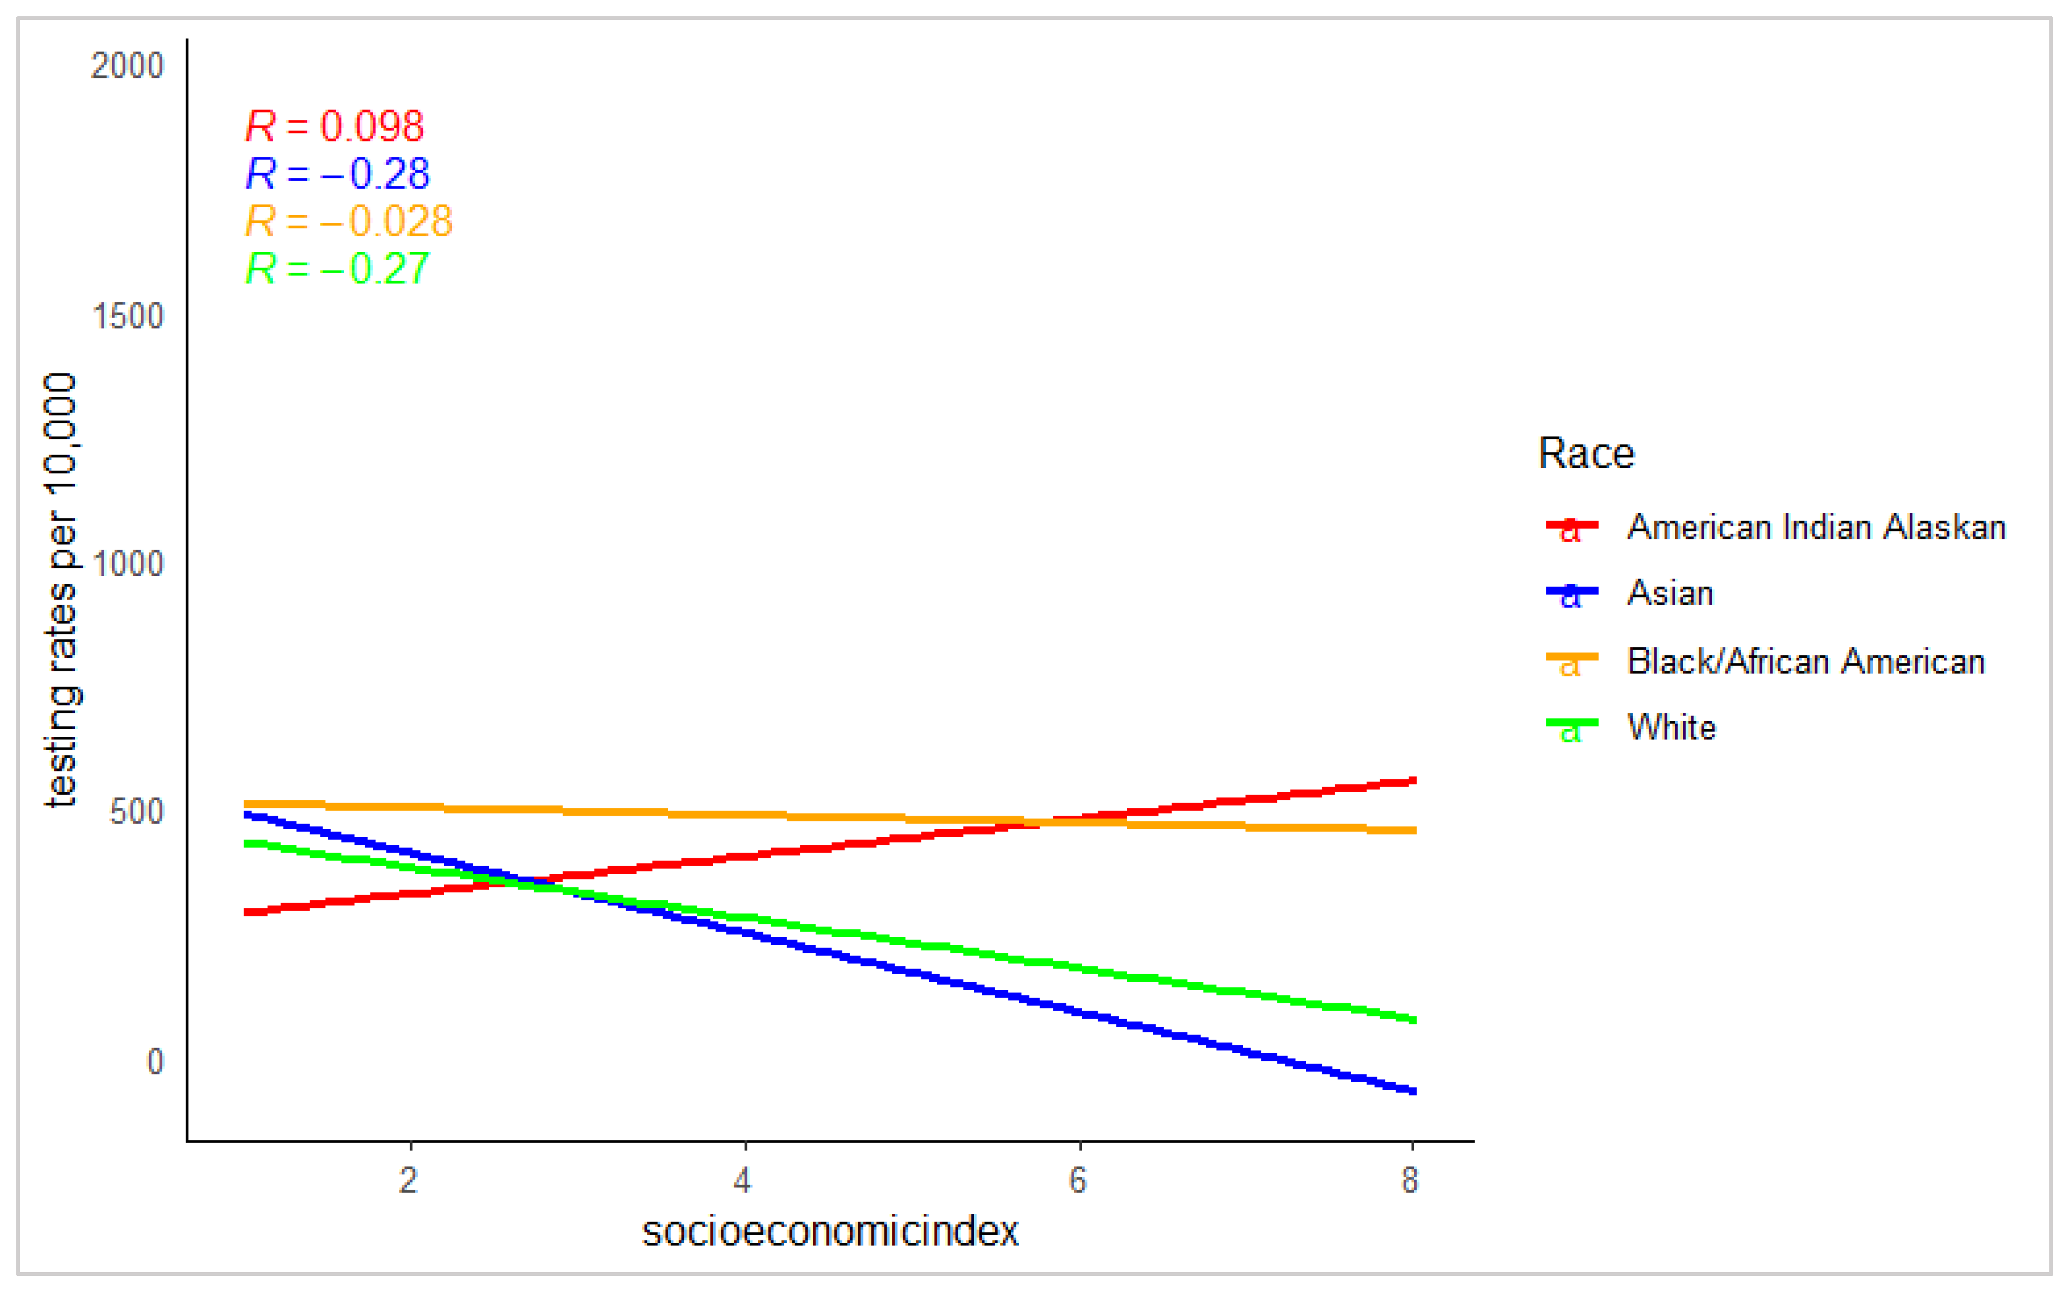
Task: Click the orange R = -0.028 annotation
Action: click(x=348, y=221)
